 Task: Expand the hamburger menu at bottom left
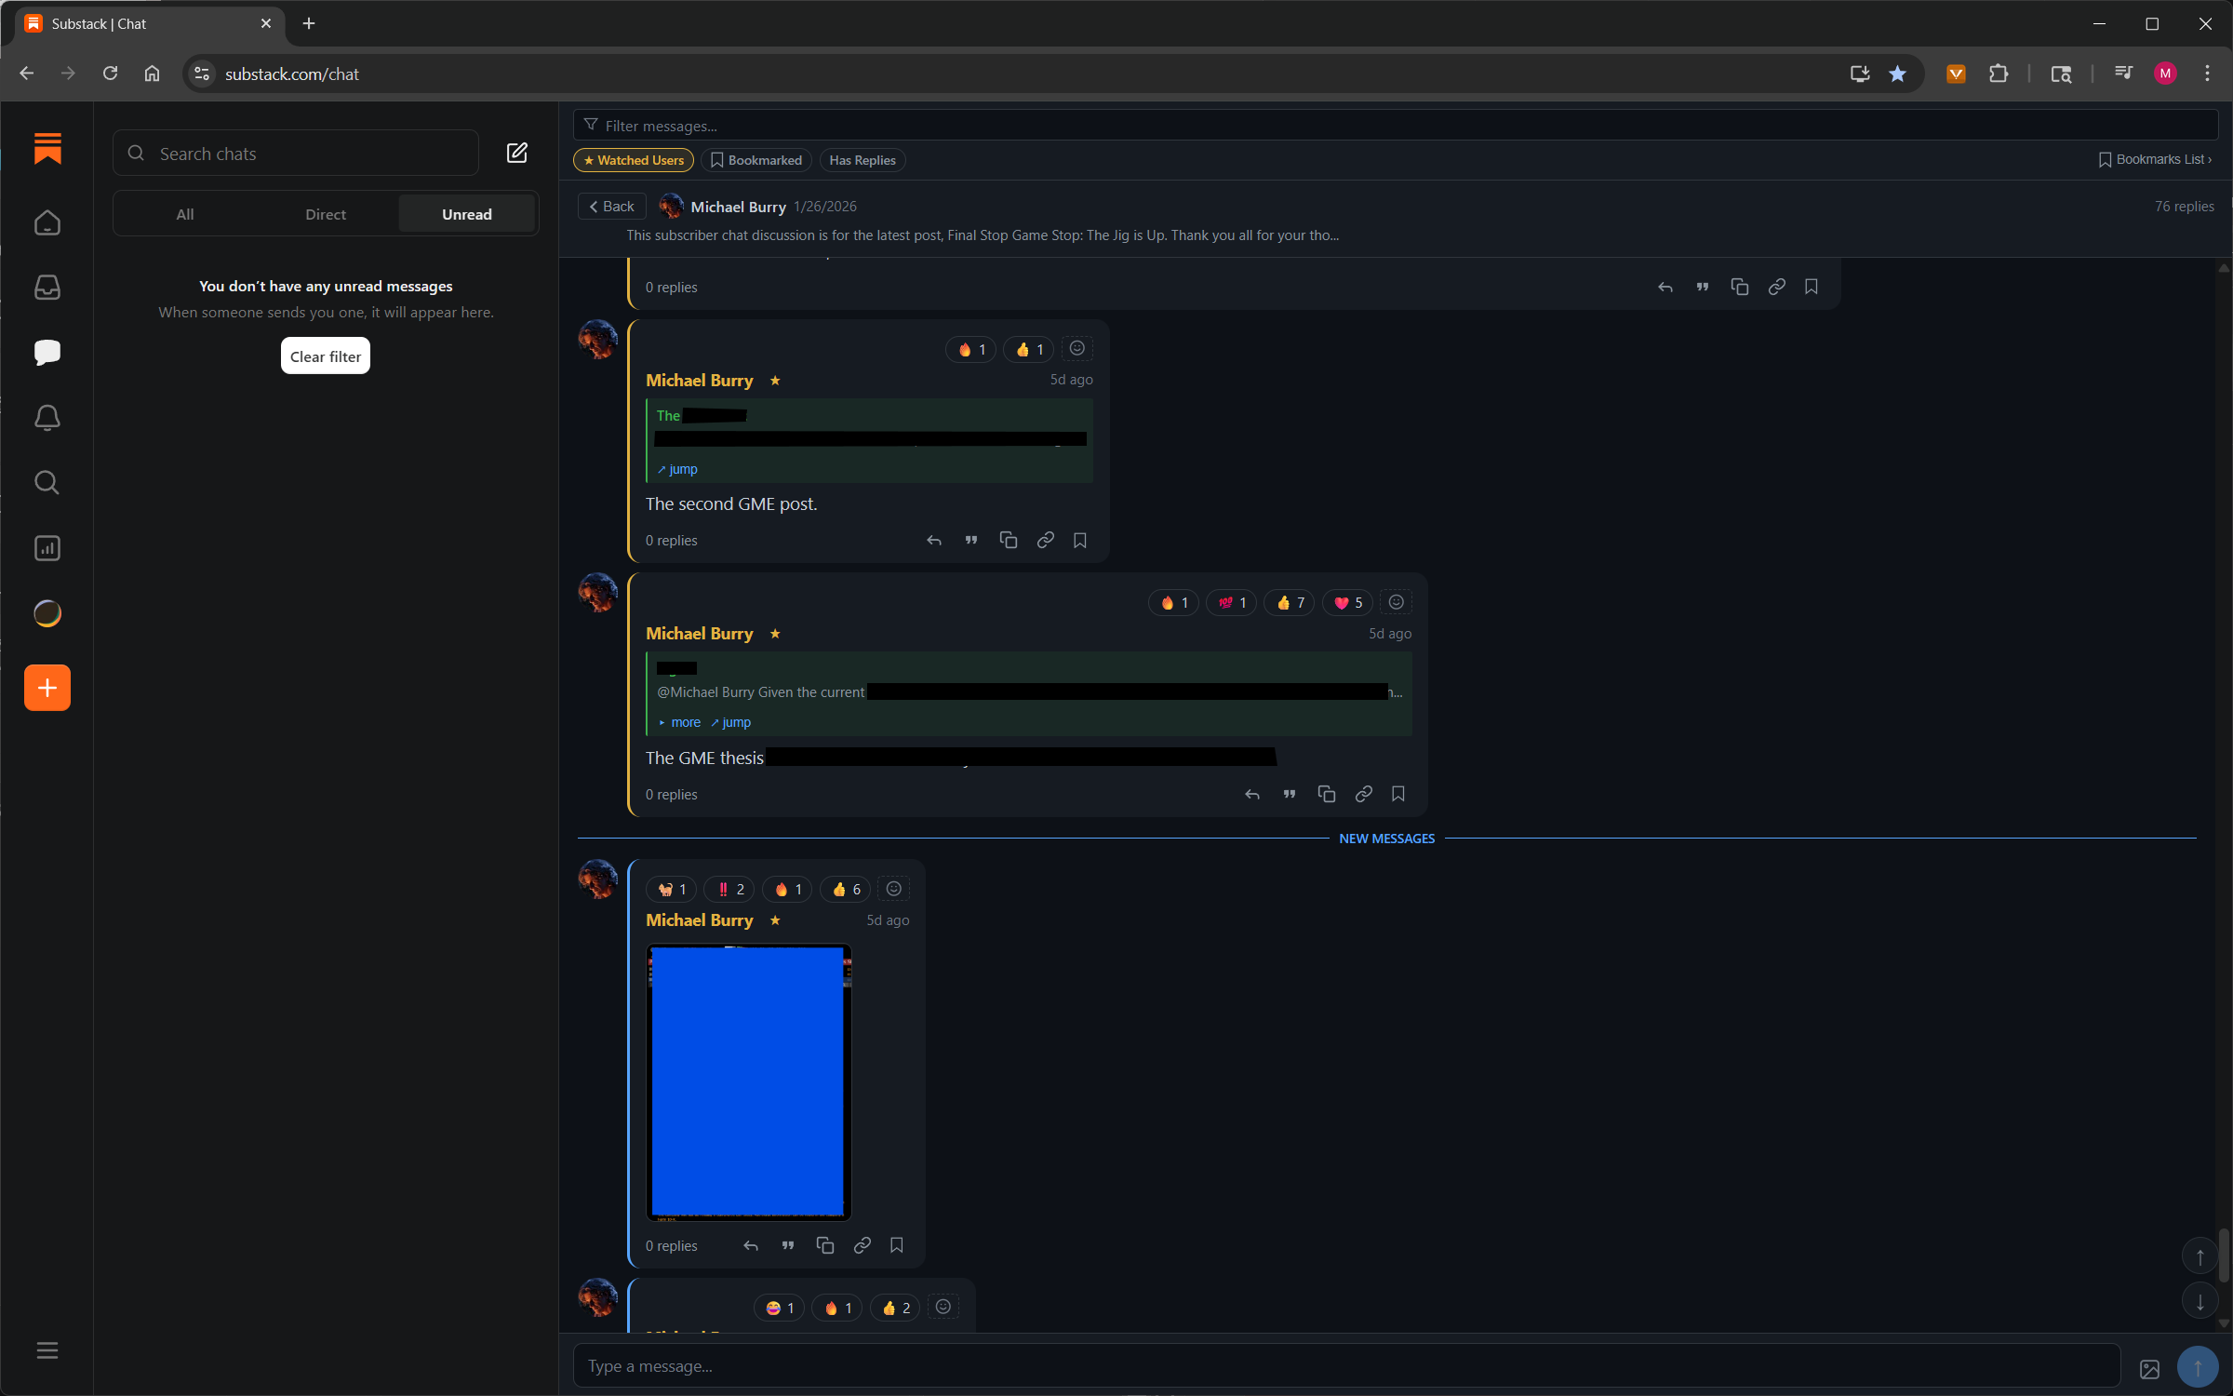pos(47,1350)
